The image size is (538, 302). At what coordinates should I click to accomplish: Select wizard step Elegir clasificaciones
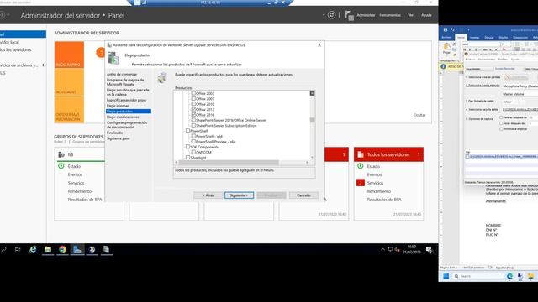[123, 117]
